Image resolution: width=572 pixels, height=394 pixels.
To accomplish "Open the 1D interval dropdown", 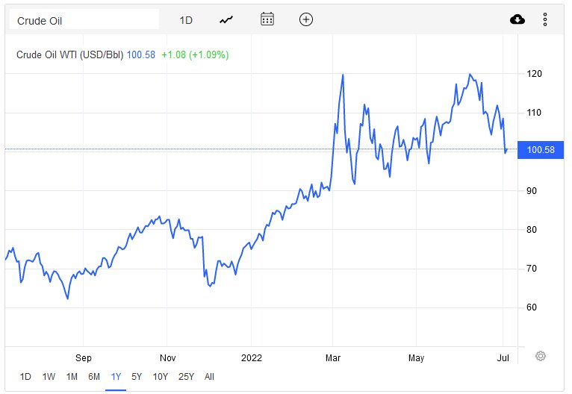I will [186, 20].
